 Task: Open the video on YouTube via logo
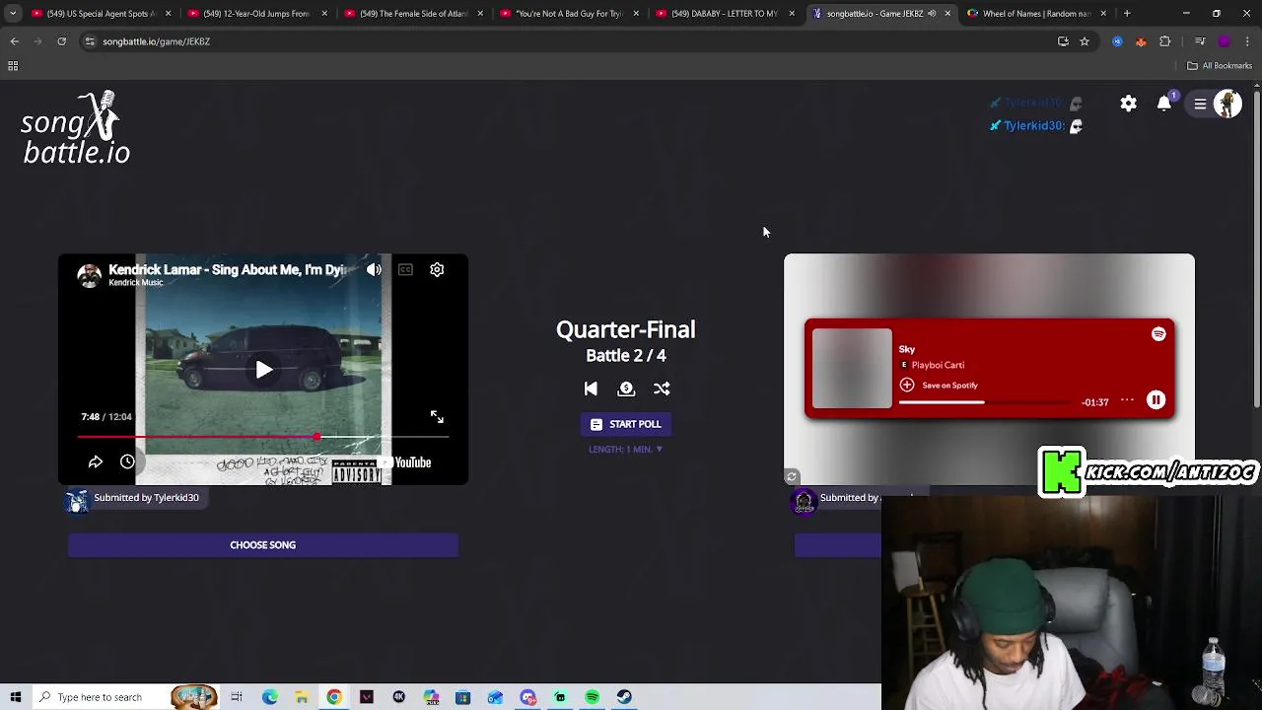pos(405,461)
